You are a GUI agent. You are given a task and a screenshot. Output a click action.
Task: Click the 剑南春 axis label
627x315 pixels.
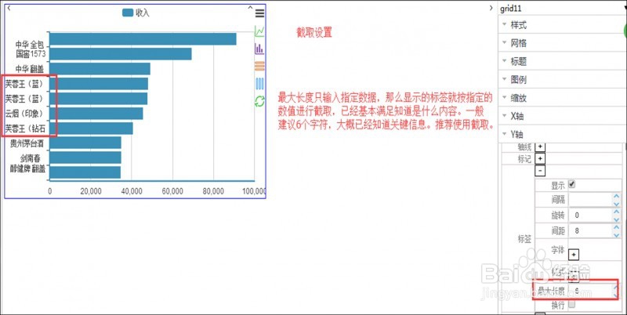pyautogui.click(x=31, y=159)
